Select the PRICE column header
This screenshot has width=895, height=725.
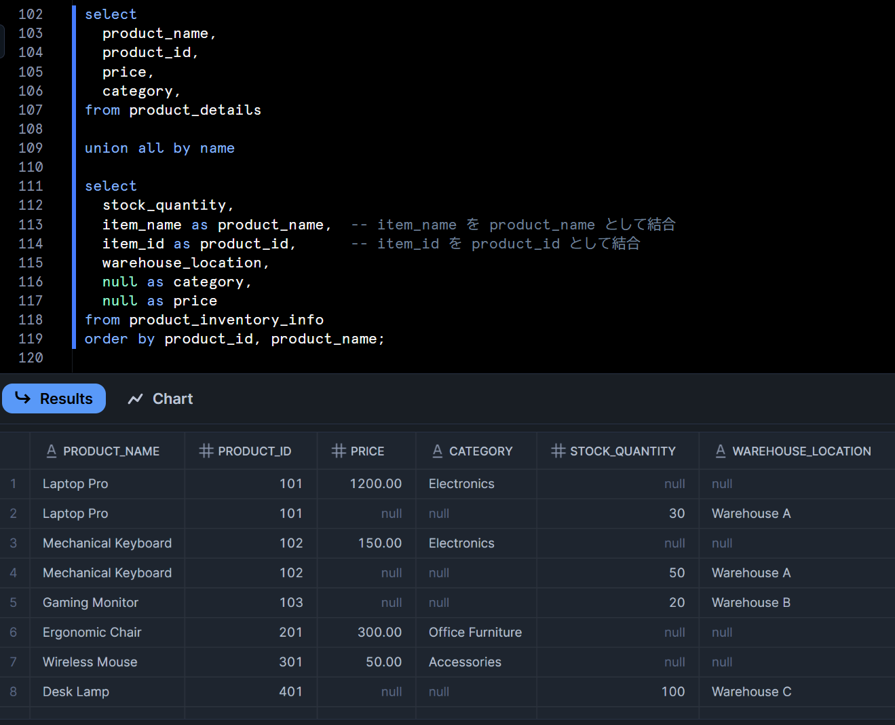click(366, 451)
